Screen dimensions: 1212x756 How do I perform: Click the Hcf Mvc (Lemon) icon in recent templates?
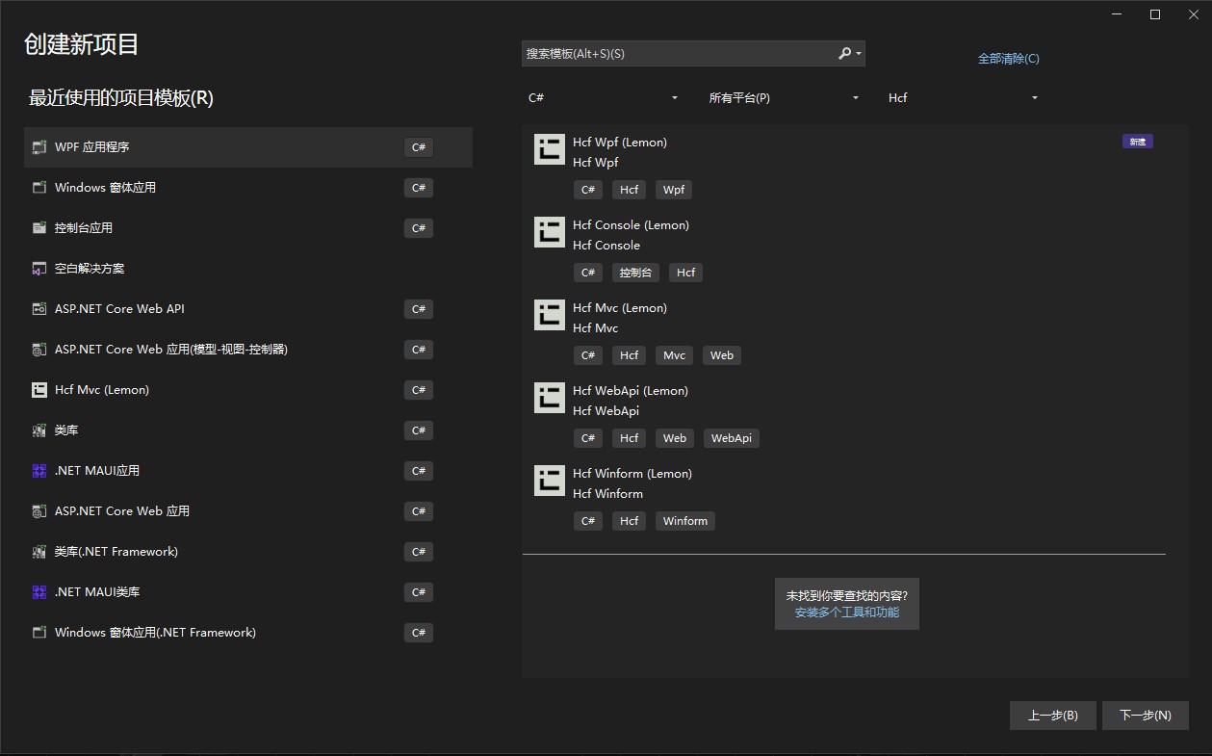pos(39,390)
